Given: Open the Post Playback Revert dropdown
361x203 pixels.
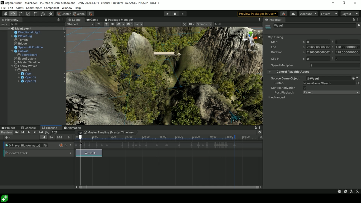Looking at the screenshot, I should 331,92.
